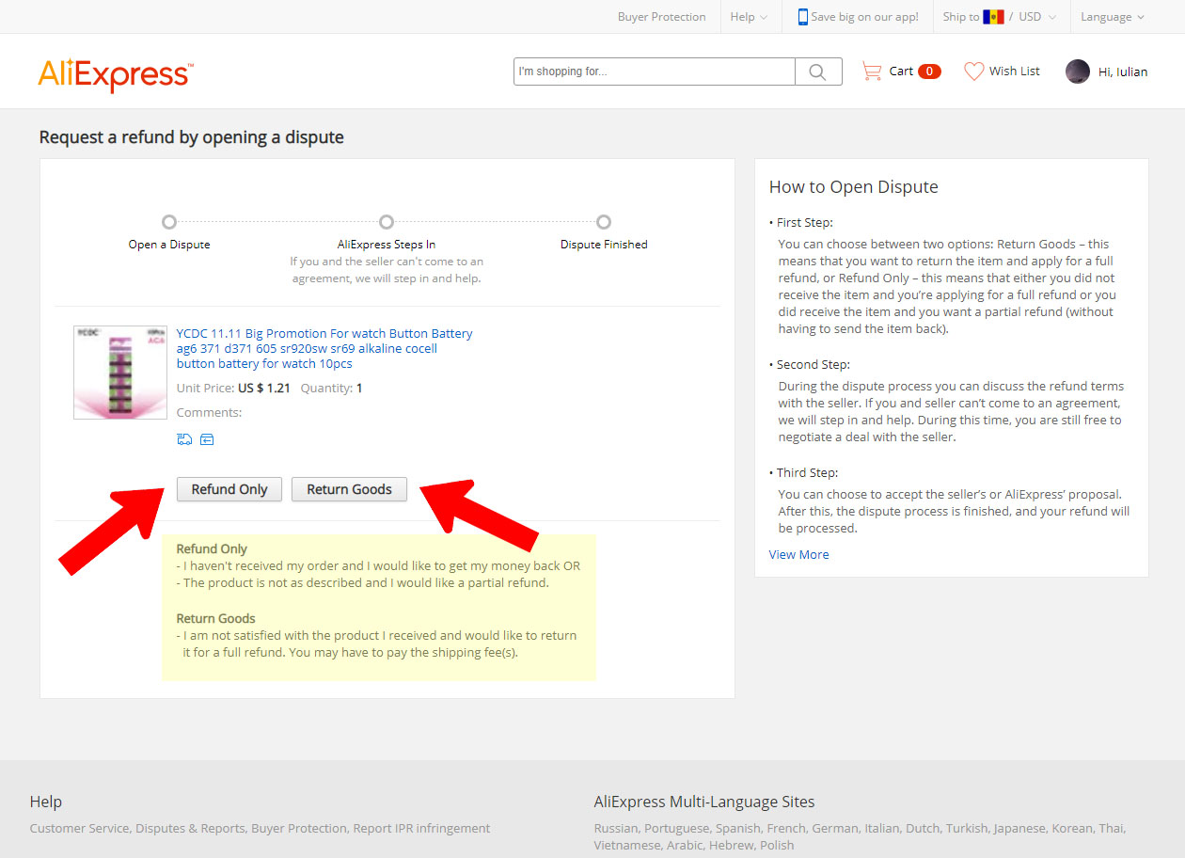Click the 'Unit Price: US $ 1.21' text
This screenshot has width=1185, height=858.
point(233,388)
